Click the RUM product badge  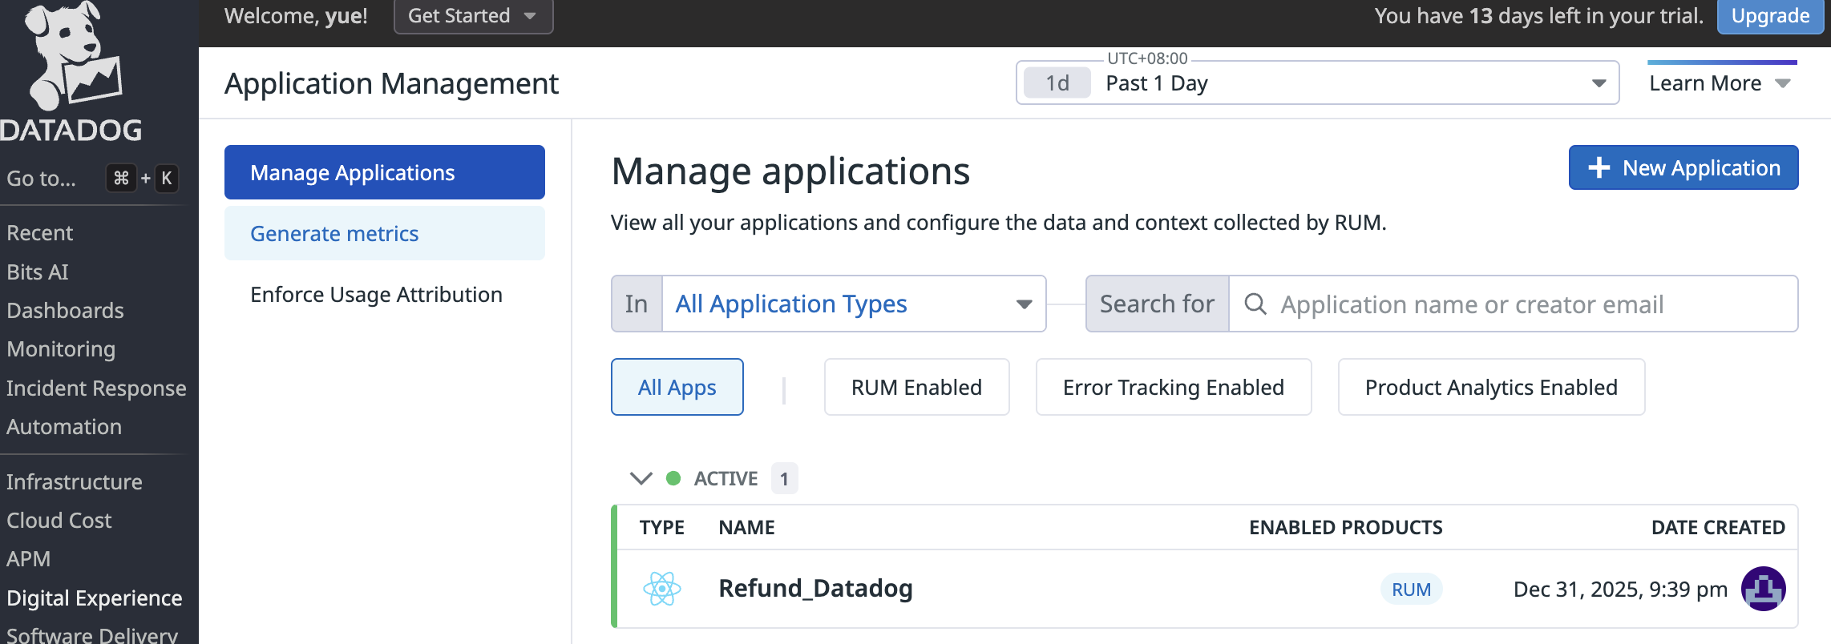coord(1411,590)
